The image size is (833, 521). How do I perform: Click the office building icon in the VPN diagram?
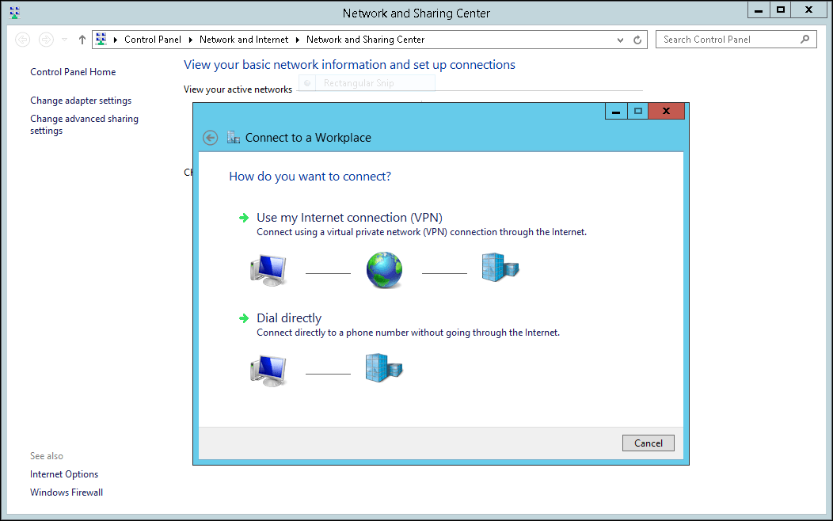click(x=500, y=267)
